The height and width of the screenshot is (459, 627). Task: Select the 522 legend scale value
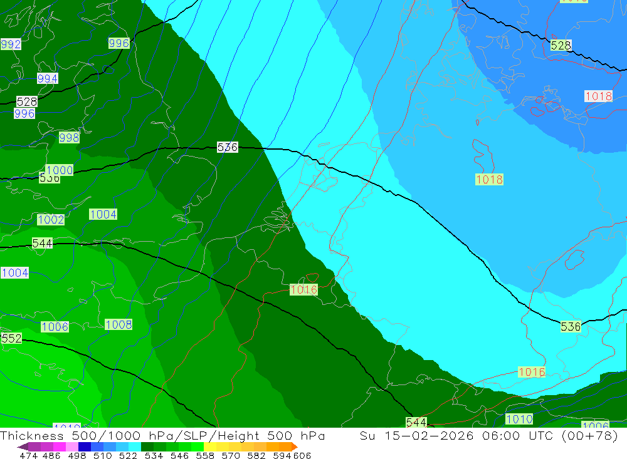(x=129, y=455)
